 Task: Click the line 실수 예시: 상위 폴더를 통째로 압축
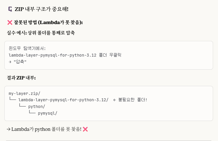(41, 33)
